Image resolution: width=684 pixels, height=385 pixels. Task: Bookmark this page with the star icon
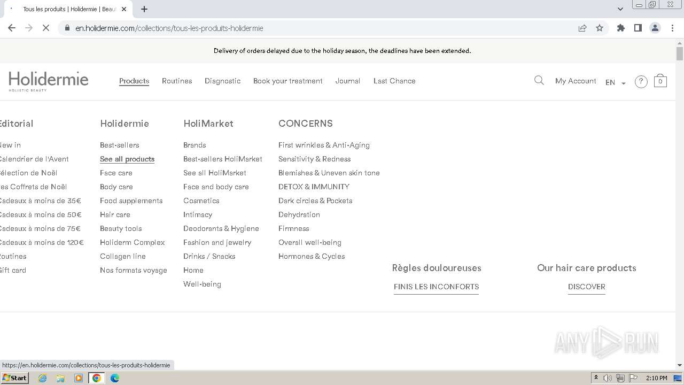(600, 28)
